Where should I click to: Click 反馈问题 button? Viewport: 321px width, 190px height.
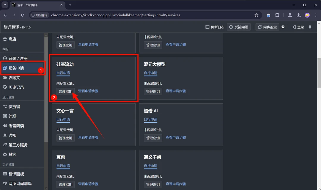239,27
